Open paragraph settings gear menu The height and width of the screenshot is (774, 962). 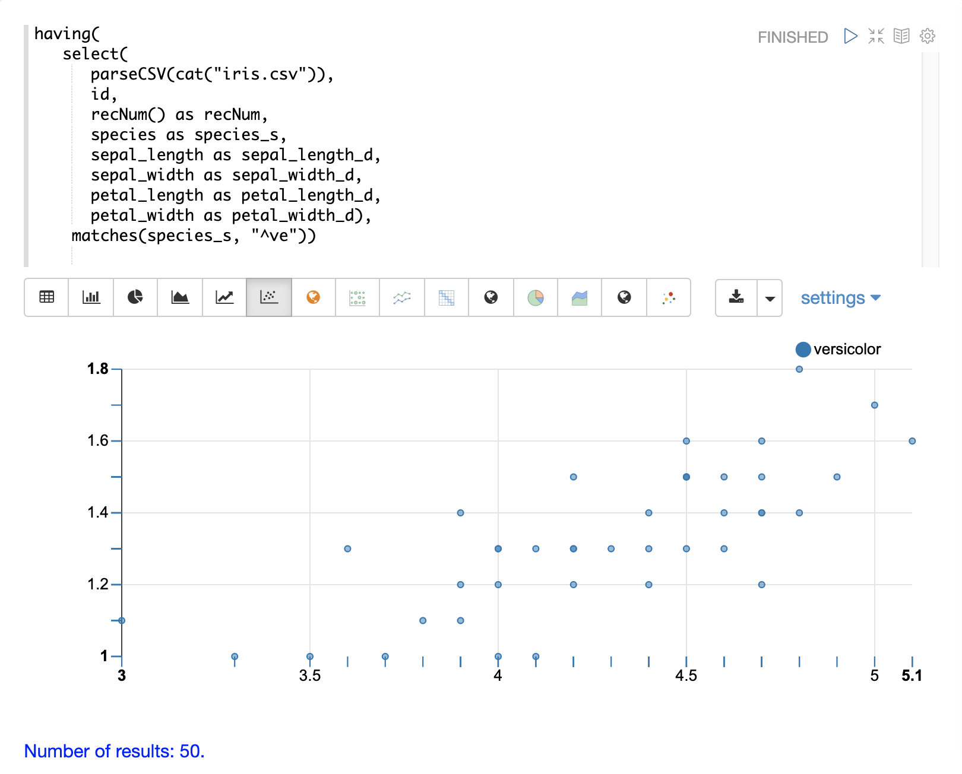[x=927, y=36]
